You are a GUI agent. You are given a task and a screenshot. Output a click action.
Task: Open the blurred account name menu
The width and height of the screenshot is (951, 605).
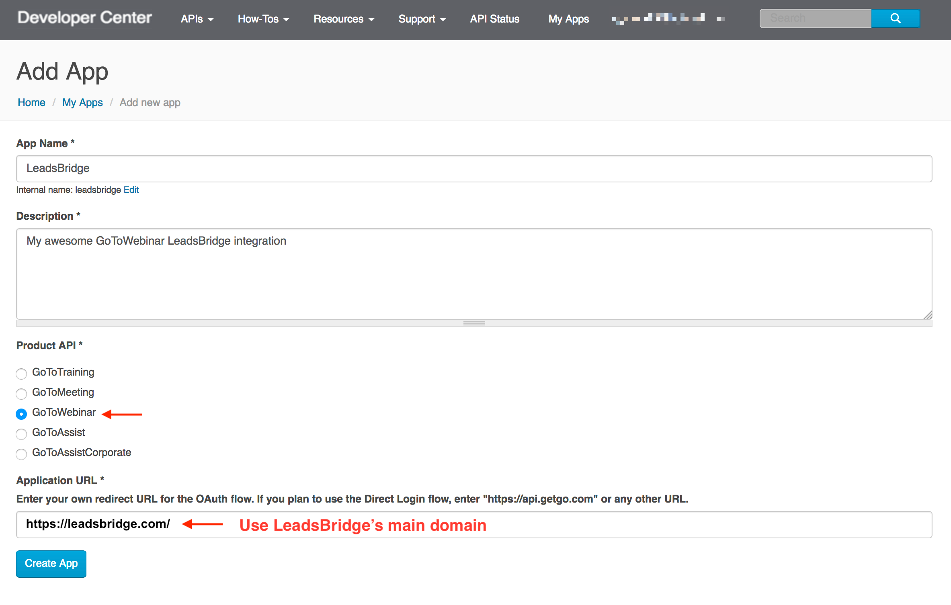668,18
